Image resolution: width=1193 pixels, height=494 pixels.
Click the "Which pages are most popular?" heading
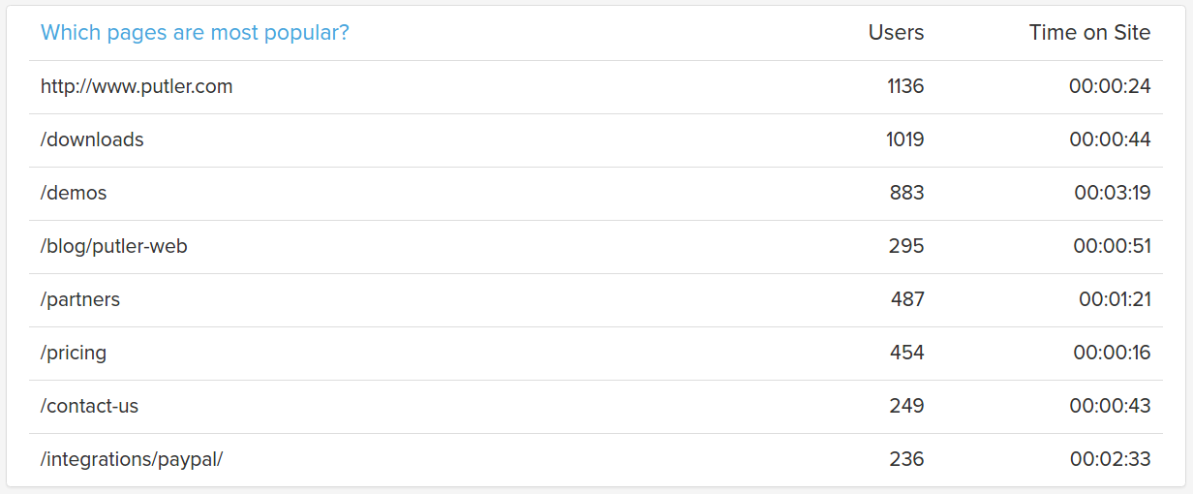pos(195,33)
